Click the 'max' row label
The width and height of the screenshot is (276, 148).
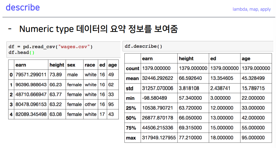131,138
